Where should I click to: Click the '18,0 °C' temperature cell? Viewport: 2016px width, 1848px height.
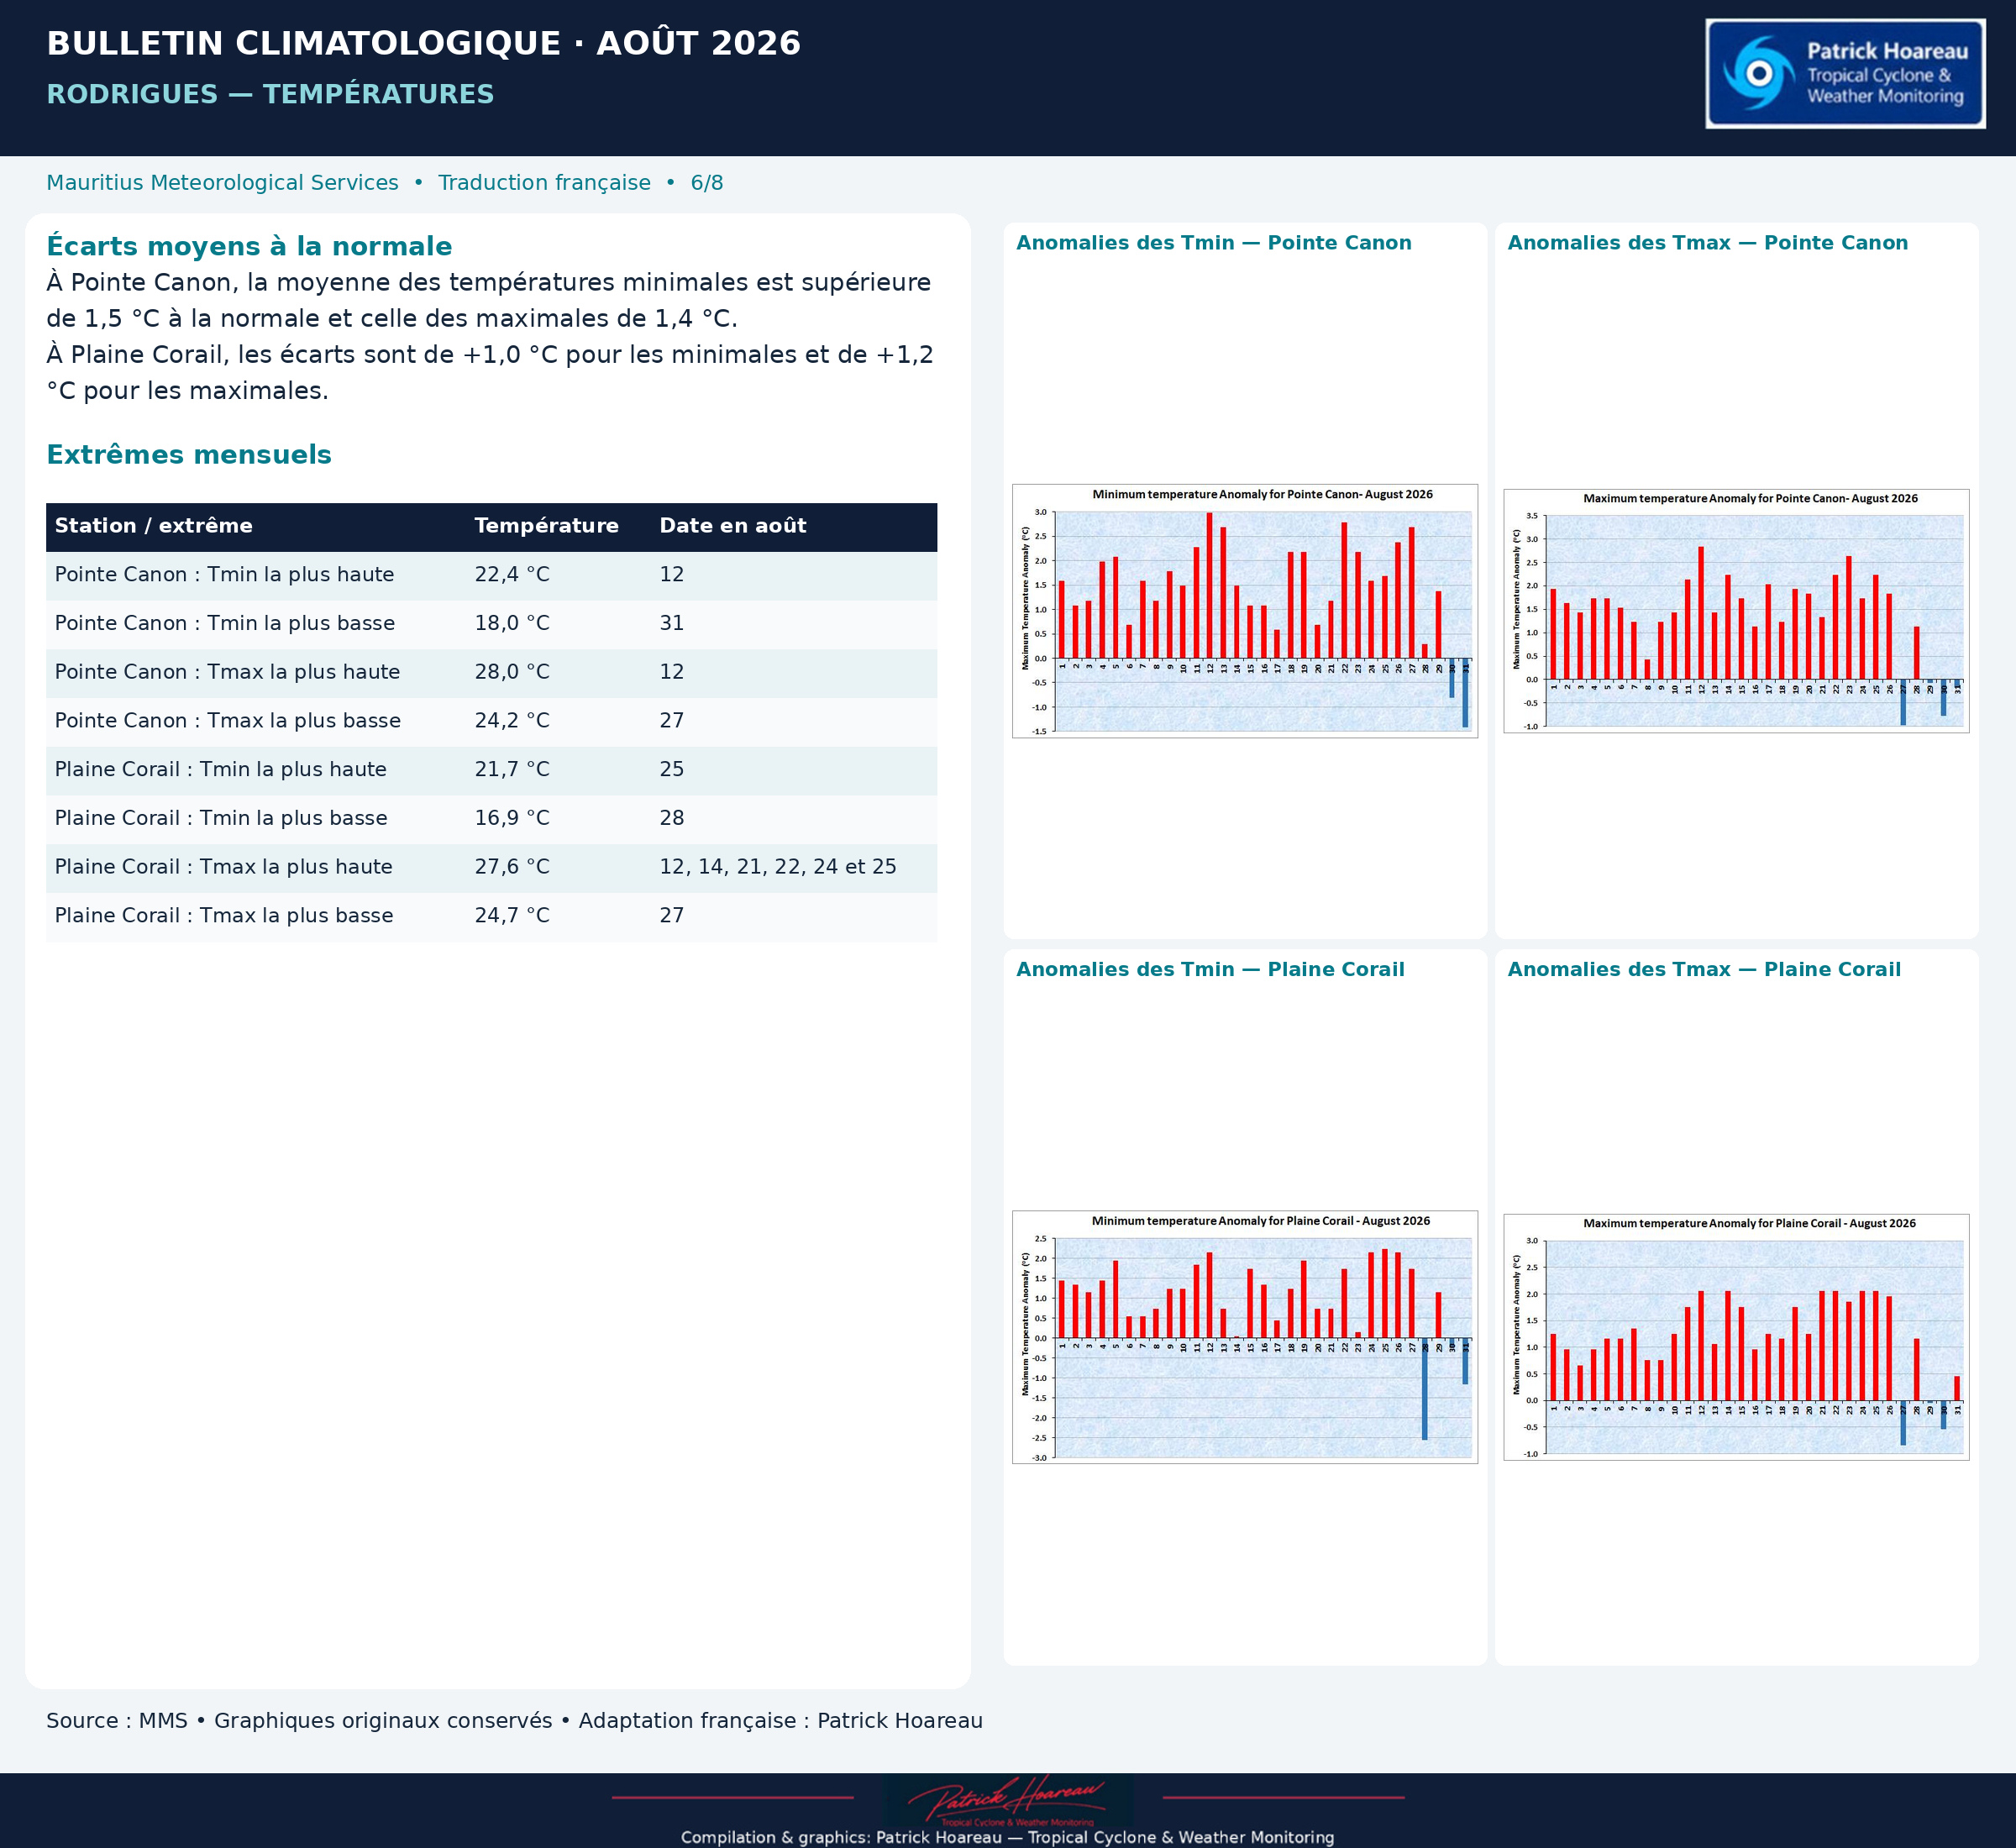pos(512,624)
